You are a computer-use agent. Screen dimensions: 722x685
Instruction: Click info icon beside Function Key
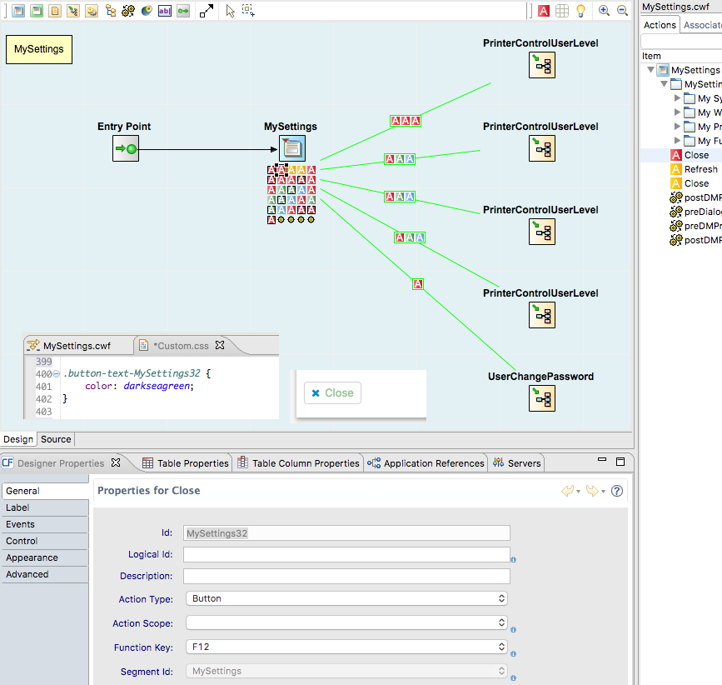[514, 653]
